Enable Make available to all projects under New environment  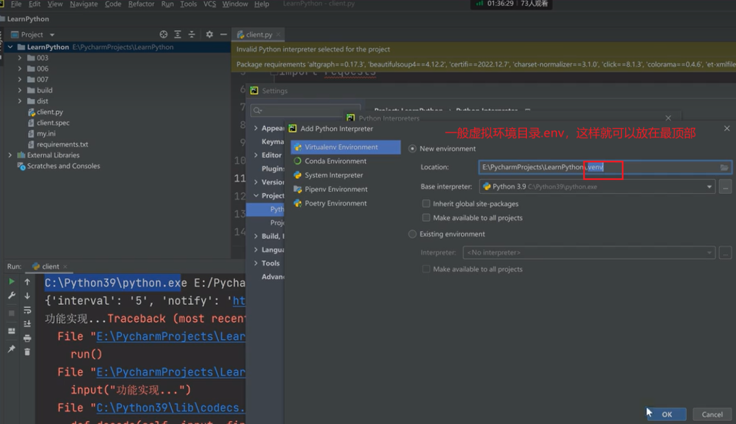[426, 218]
